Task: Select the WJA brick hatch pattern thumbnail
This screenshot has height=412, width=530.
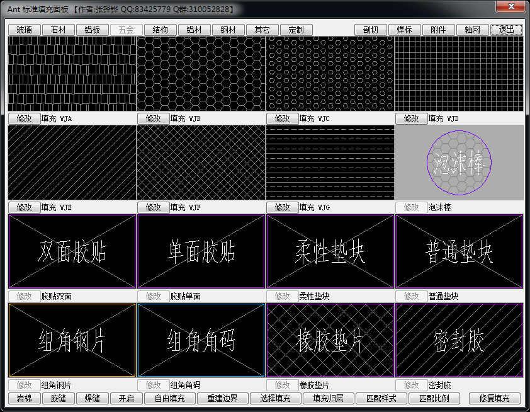Action: pyautogui.click(x=72, y=74)
